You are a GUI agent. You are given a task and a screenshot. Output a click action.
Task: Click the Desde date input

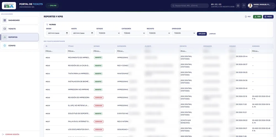[58, 33]
